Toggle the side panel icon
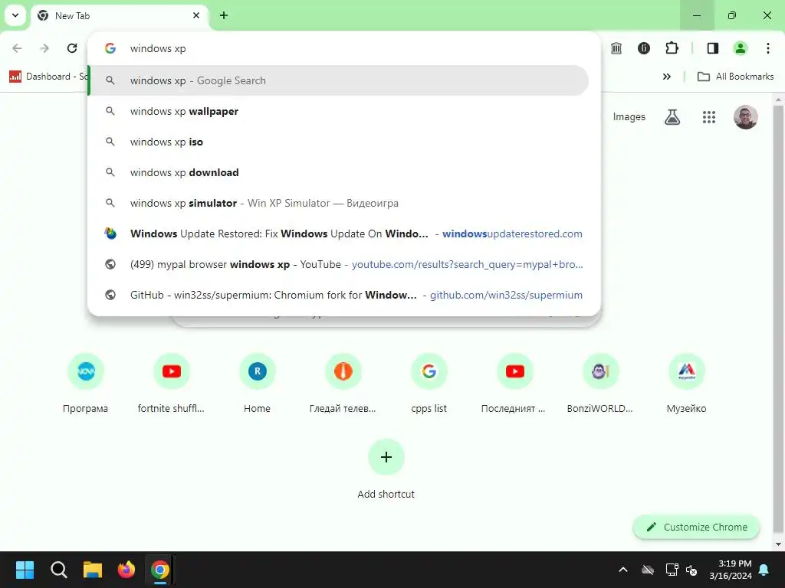785x588 pixels. pos(712,48)
